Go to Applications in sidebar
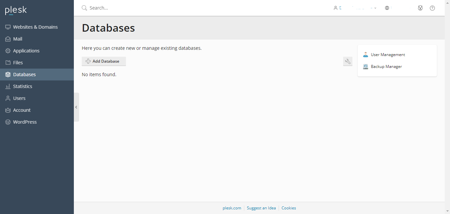This screenshot has width=450, height=214. pos(37,51)
